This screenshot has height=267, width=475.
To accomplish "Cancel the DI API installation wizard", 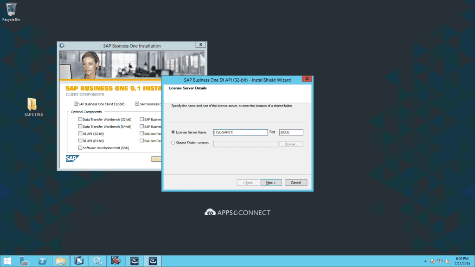I will (x=296, y=183).
